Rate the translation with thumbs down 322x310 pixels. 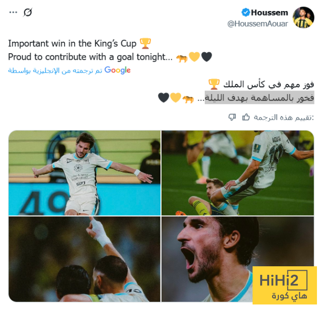click(232, 117)
